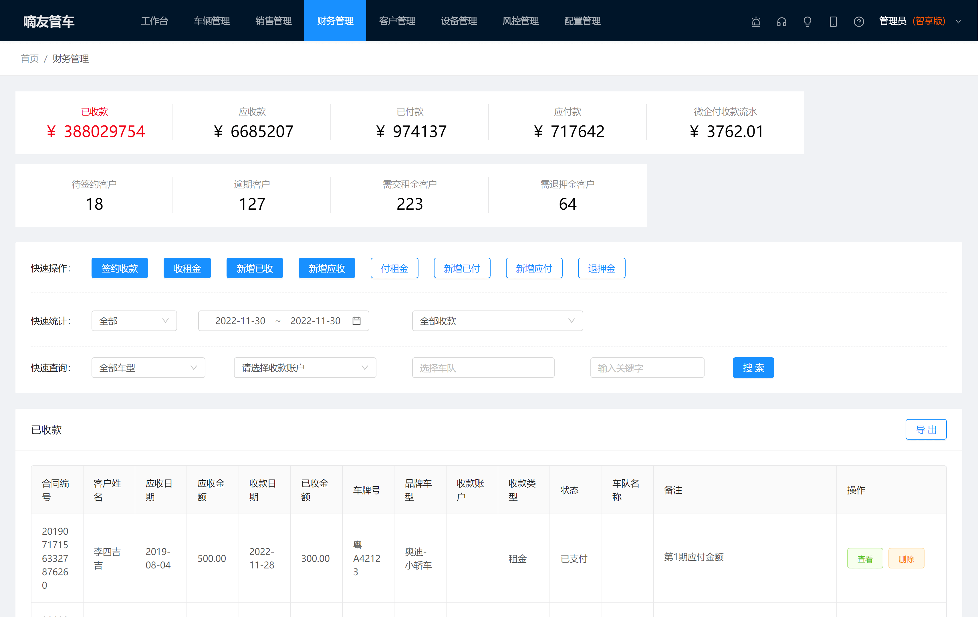Open the notification bell icon
Image resolution: width=978 pixels, height=617 pixels.
tap(756, 21)
